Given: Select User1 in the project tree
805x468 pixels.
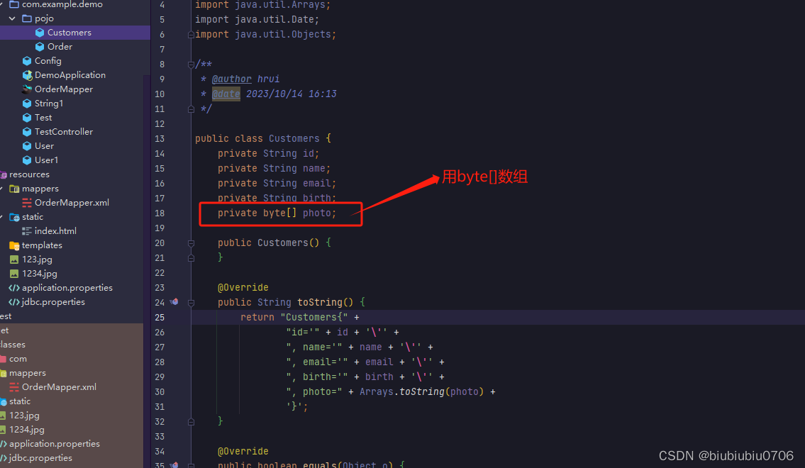Looking at the screenshot, I should click(x=55, y=160).
